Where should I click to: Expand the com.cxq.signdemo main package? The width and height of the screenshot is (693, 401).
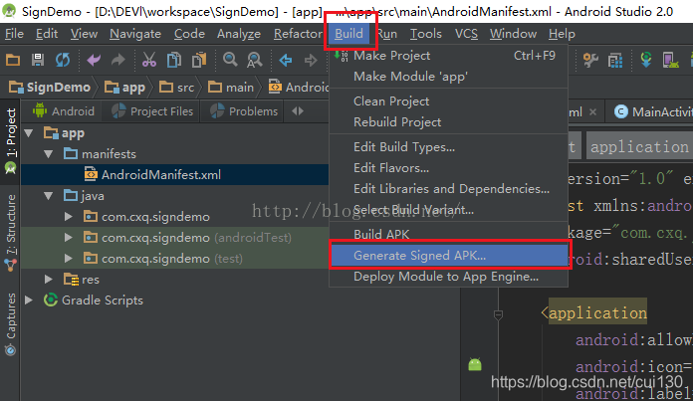coord(68,216)
